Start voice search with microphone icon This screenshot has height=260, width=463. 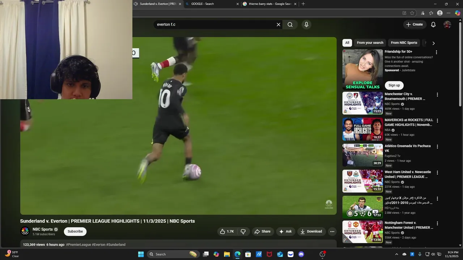(x=306, y=25)
